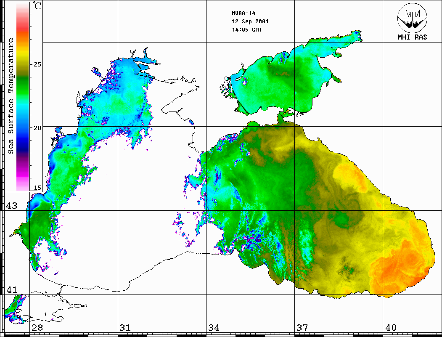Click the sea surface temperature color bar

pos(23,96)
